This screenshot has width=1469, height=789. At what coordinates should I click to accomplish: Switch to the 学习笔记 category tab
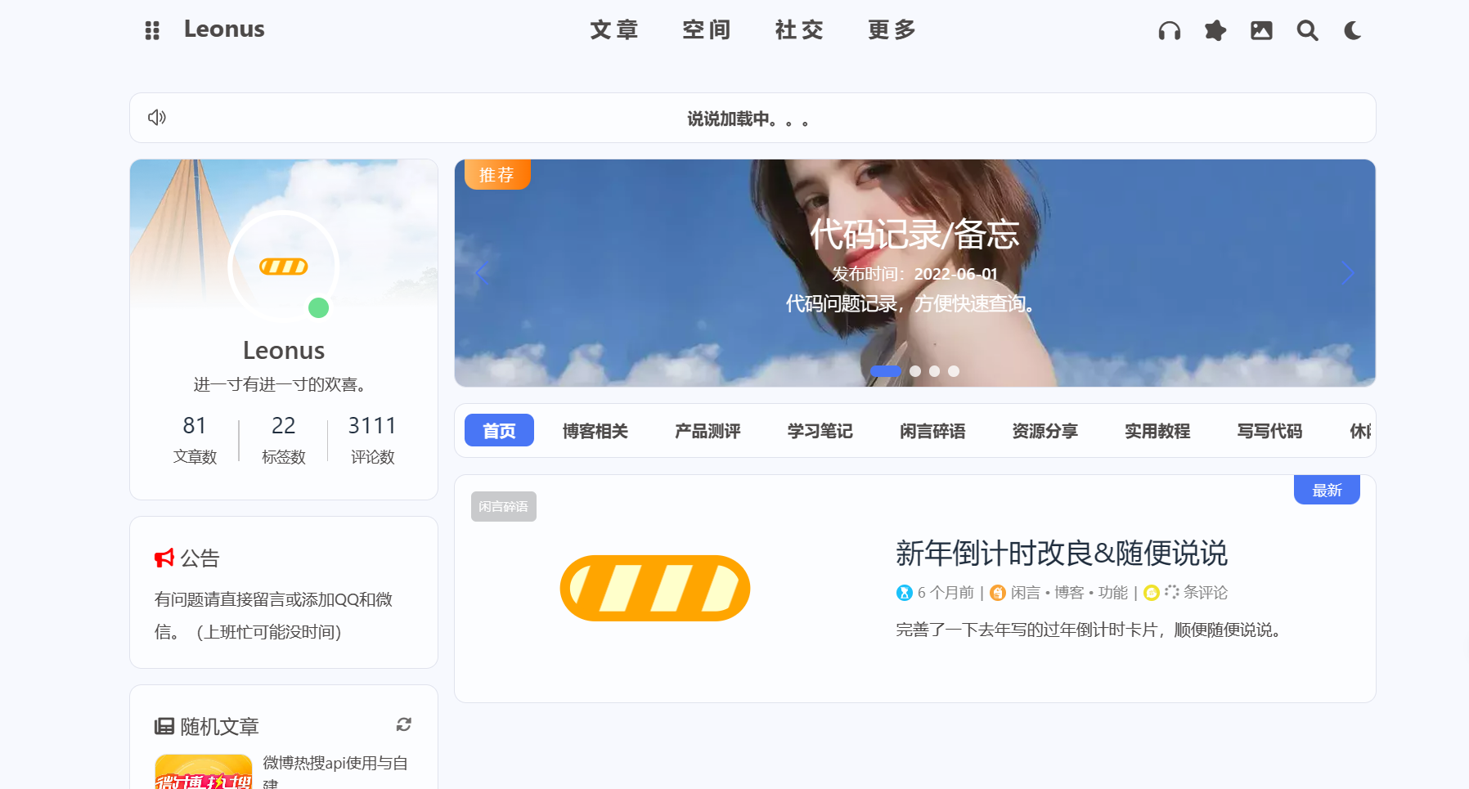tap(820, 431)
